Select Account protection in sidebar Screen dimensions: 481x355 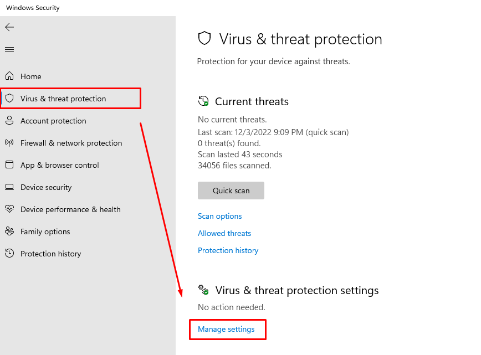[53, 121]
